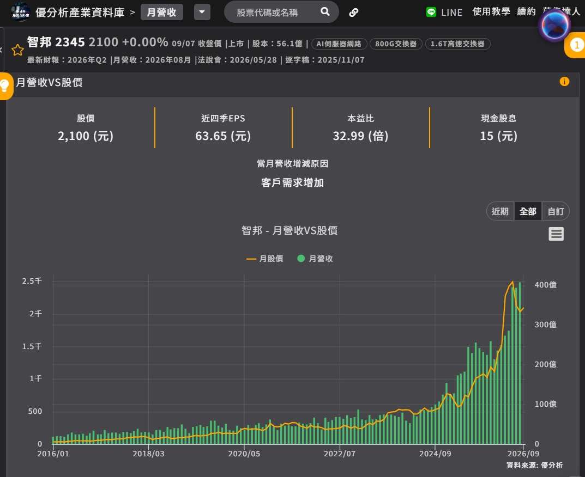Click 本益比 value 32.99 (倍)
This screenshot has height=477, width=585.
pos(360,136)
